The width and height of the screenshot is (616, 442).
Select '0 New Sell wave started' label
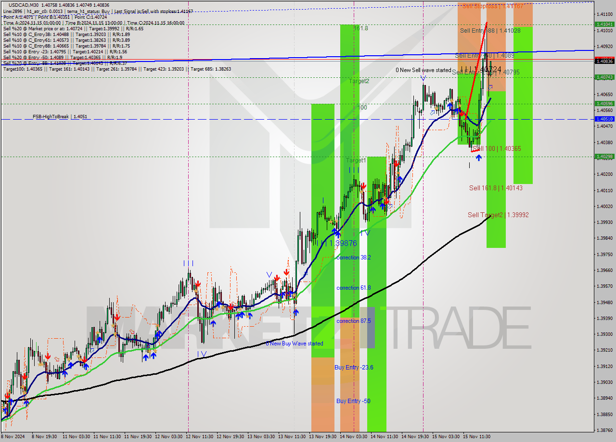(423, 70)
